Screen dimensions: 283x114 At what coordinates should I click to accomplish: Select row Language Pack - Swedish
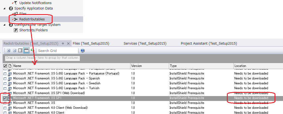click(x=143, y=83)
